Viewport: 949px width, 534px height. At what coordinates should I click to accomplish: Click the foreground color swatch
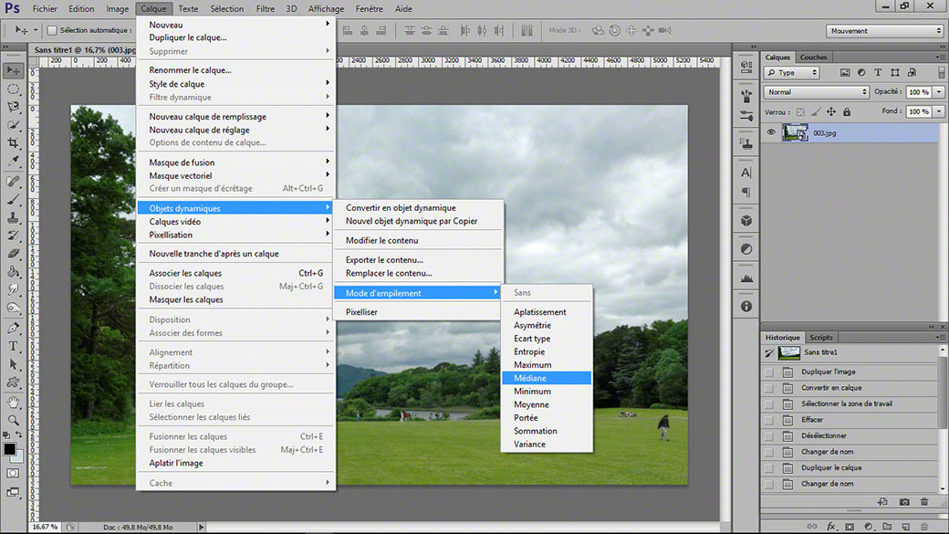9,450
